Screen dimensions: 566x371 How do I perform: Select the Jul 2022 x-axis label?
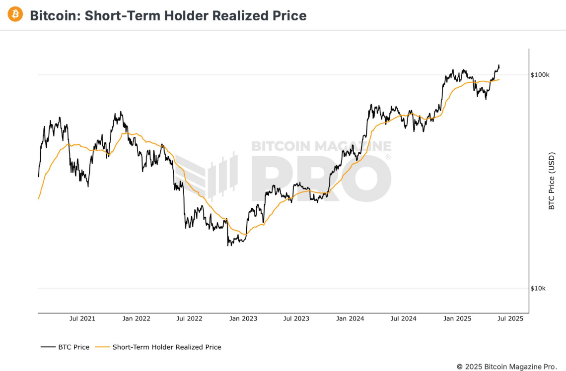point(189,318)
